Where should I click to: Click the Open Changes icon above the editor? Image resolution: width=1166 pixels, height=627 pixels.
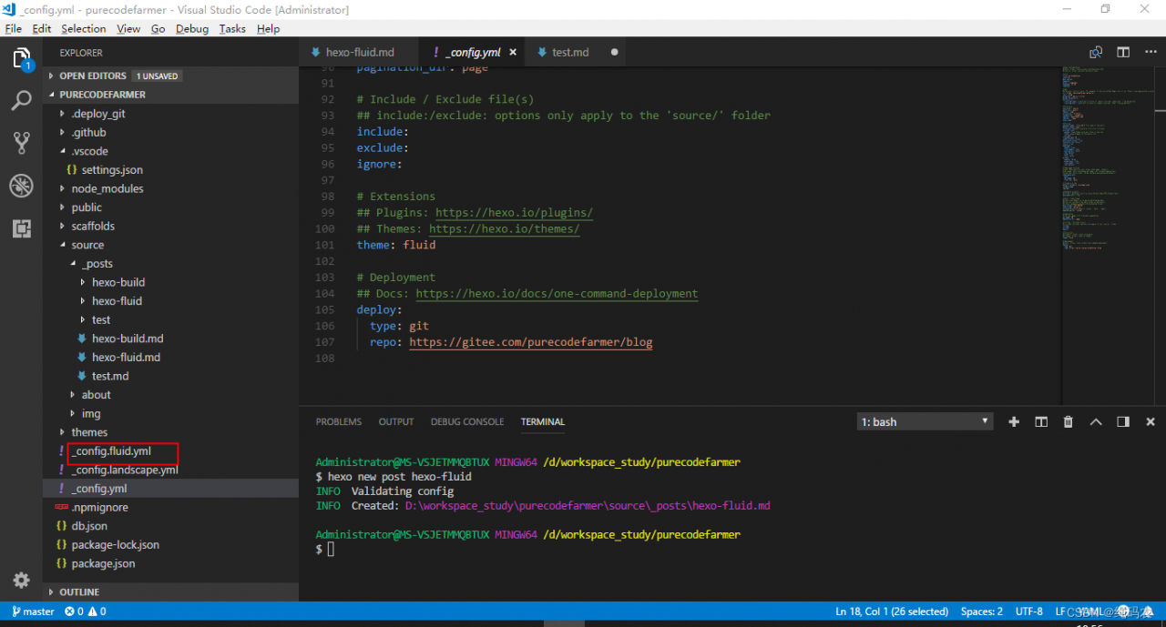pos(1096,52)
